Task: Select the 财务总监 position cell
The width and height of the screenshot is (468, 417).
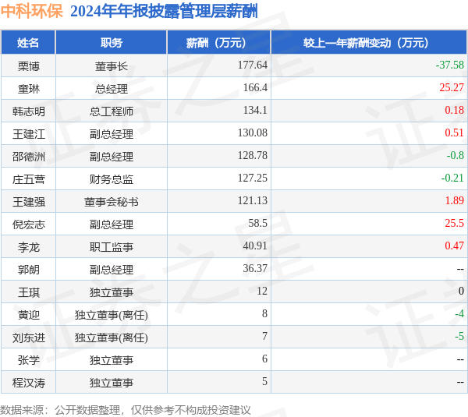Action: tap(112, 179)
